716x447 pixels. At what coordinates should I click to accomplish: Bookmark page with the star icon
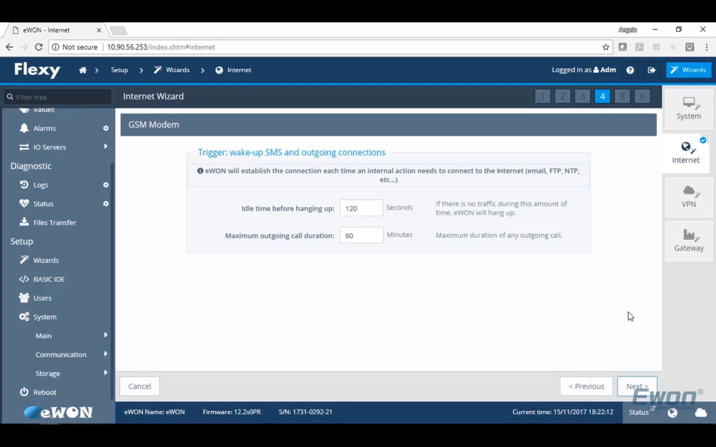[606, 47]
